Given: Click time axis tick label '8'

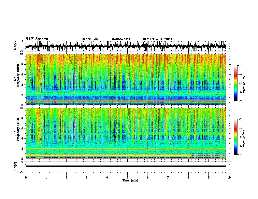Looking at the screenshot, I should (188, 178).
